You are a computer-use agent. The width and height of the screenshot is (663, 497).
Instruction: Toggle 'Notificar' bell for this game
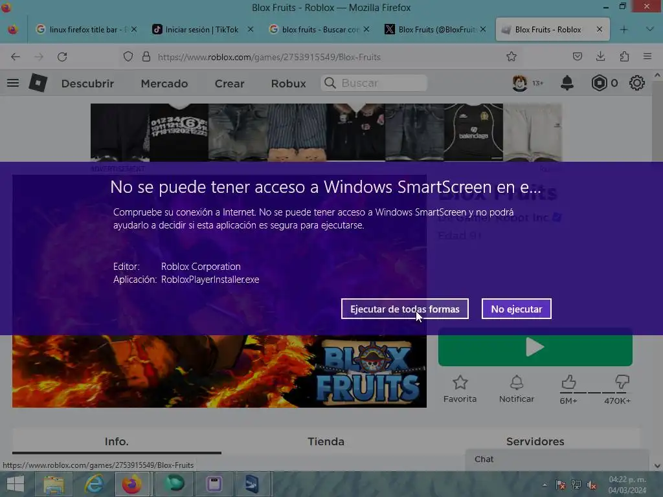pyautogui.click(x=516, y=389)
